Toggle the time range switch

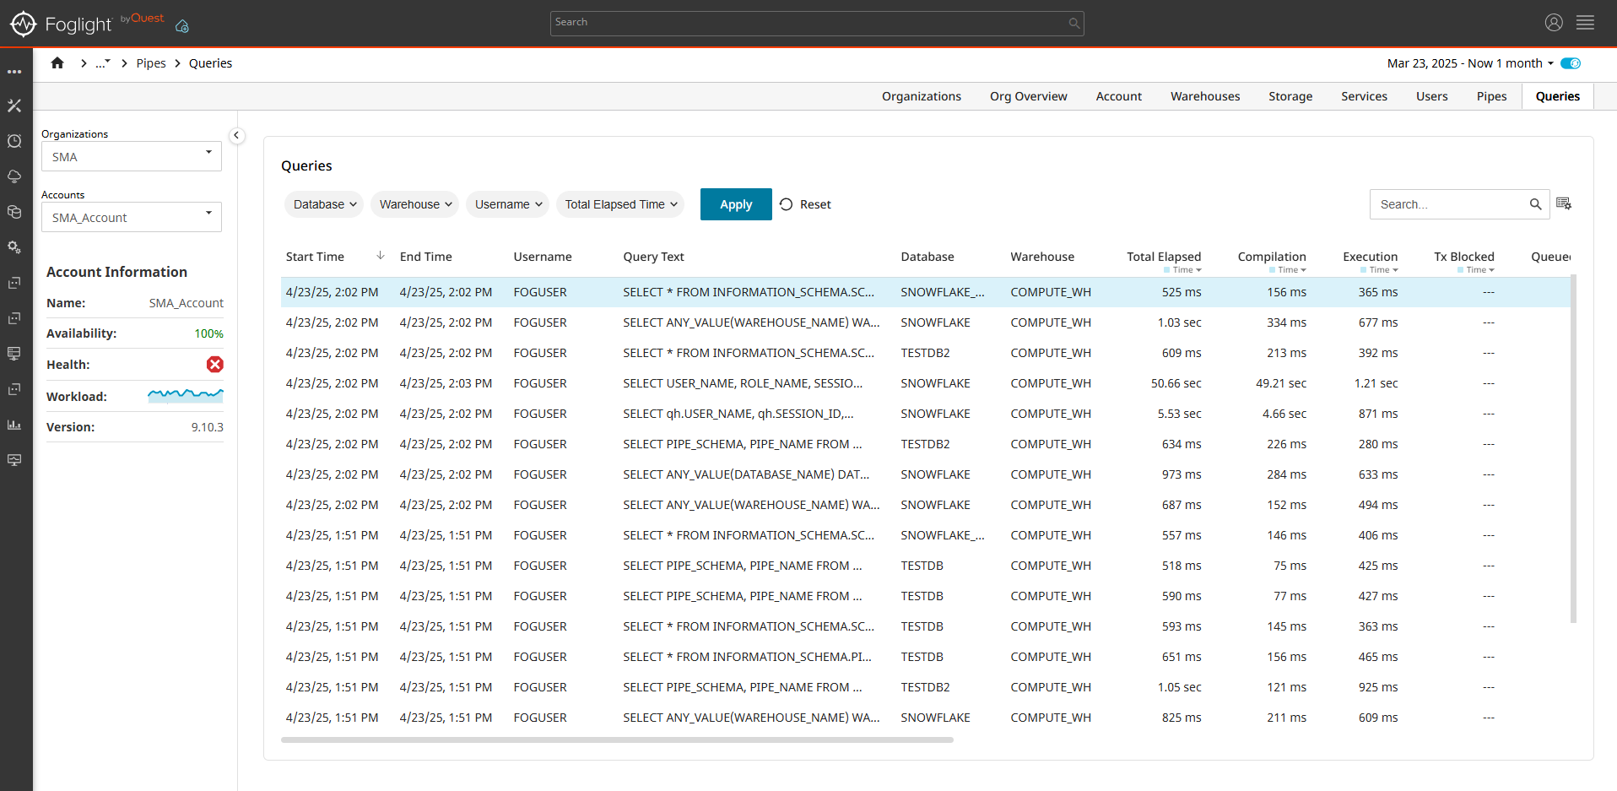[x=1571, y=63]
